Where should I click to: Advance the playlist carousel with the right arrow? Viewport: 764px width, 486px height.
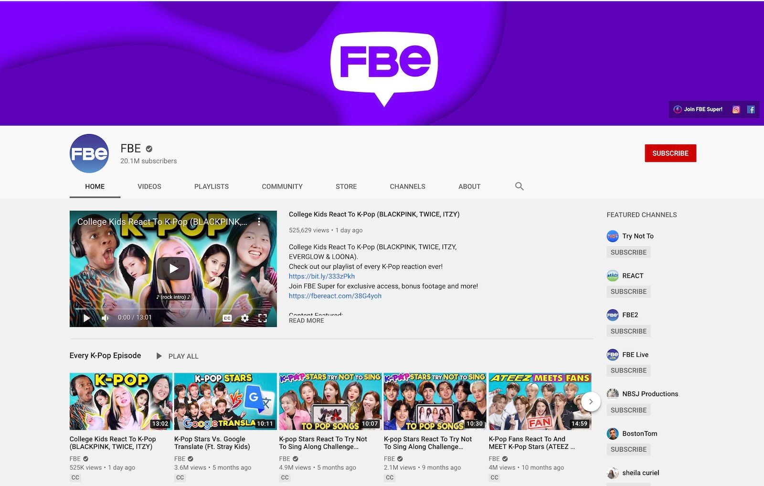tap(591, 401)
